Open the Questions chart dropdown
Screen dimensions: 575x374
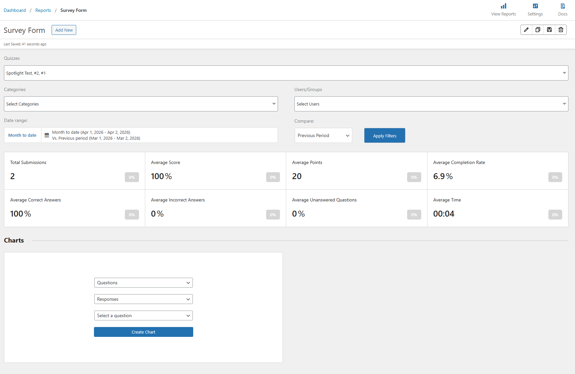point(143,283)
